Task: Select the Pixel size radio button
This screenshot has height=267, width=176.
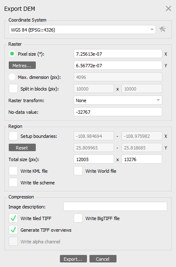Action: [x=12, y=54]
